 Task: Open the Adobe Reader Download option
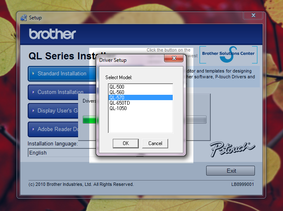[x=53, y=129]
